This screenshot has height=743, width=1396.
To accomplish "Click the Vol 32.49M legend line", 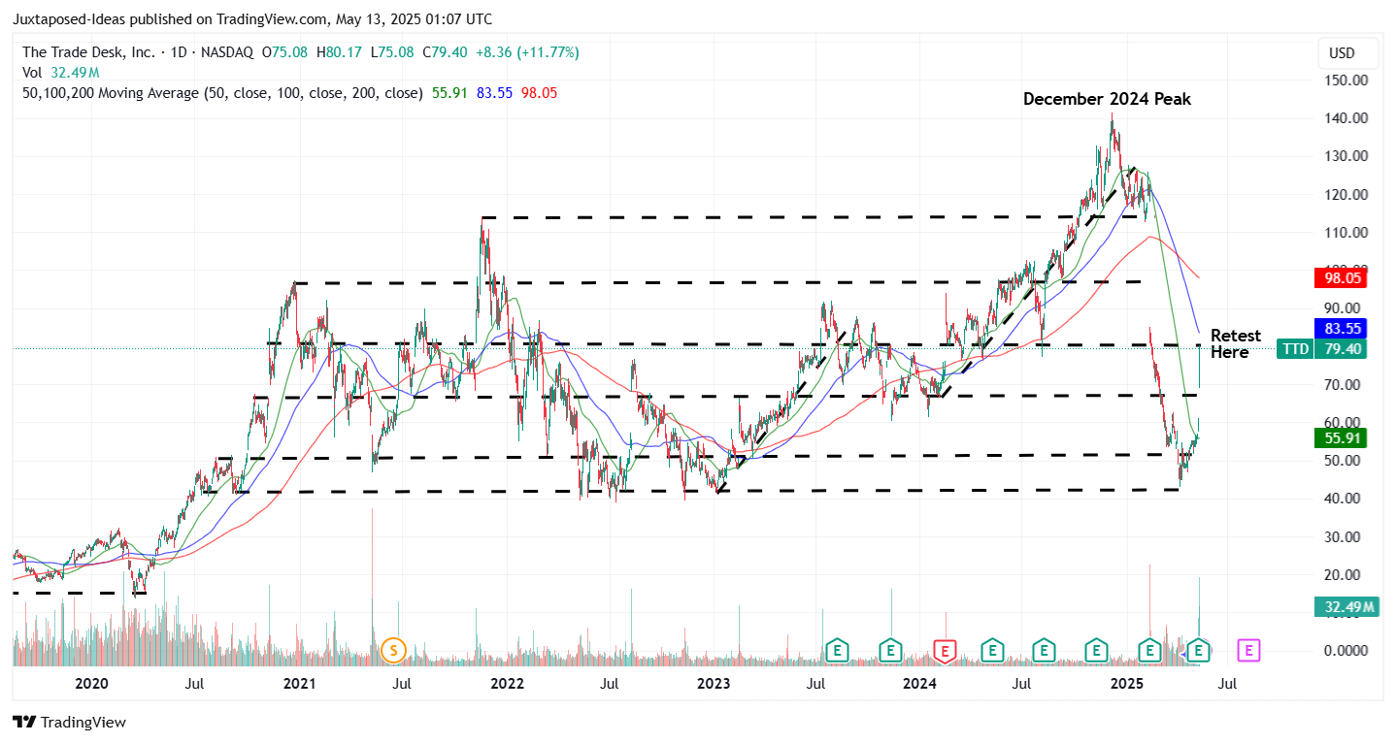I will point(61,73).
